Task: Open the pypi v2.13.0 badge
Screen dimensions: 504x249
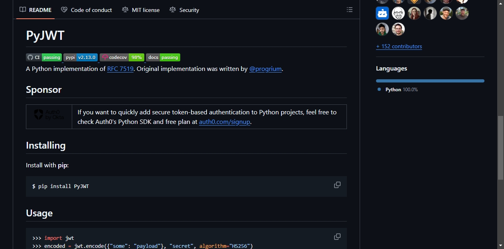Action: point(81,57)
